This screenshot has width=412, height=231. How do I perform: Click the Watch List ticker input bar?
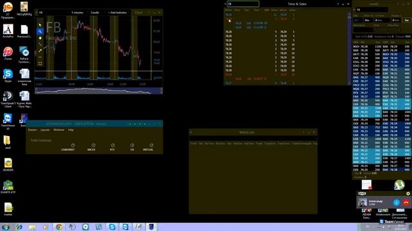coord(253,138)
